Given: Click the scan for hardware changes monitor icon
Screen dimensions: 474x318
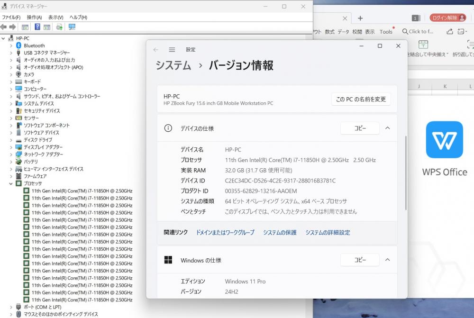Looking at the screenshot, I should pos(72,27).
